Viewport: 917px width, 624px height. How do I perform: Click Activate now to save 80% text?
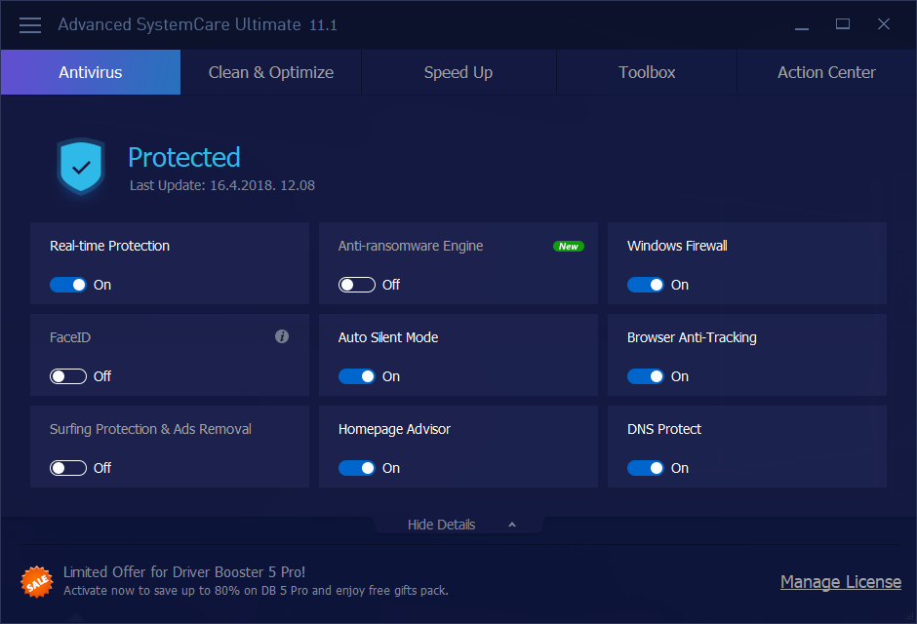pyautogui.click(x=257, y=591)
